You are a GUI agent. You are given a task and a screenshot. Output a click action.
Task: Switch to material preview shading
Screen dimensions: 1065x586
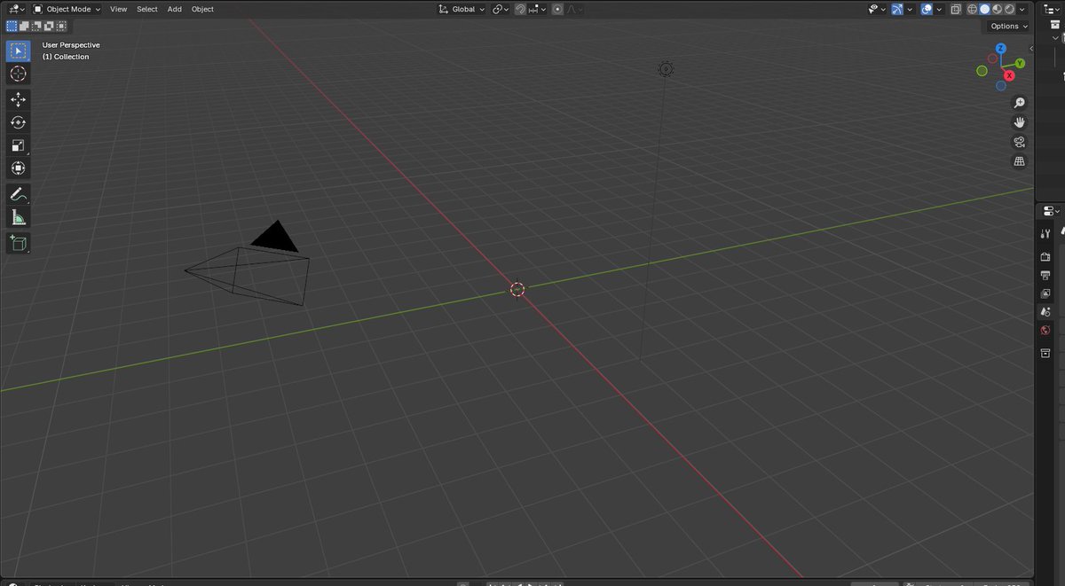pyautogui.click(x=997, y=9)
